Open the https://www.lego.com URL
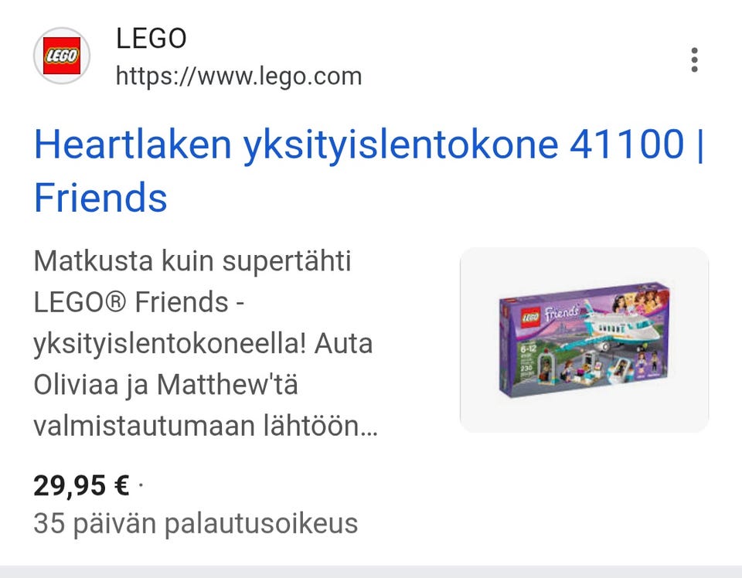Viewport: 742px width, 578px height. tap(239, 76)
